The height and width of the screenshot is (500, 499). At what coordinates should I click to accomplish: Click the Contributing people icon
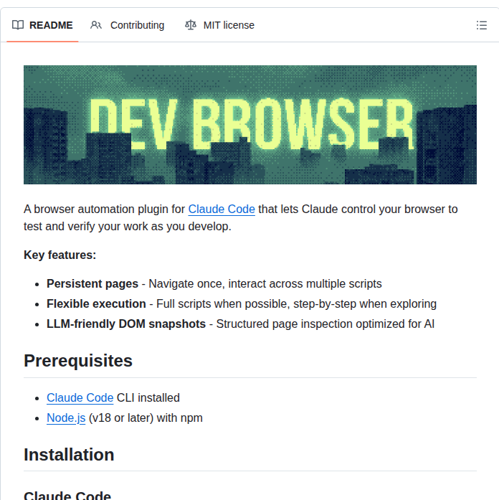(96, 25)
